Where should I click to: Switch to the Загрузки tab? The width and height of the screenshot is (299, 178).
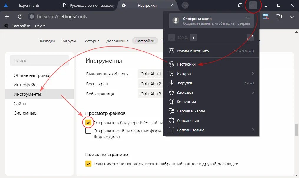(x=70, y=41)
